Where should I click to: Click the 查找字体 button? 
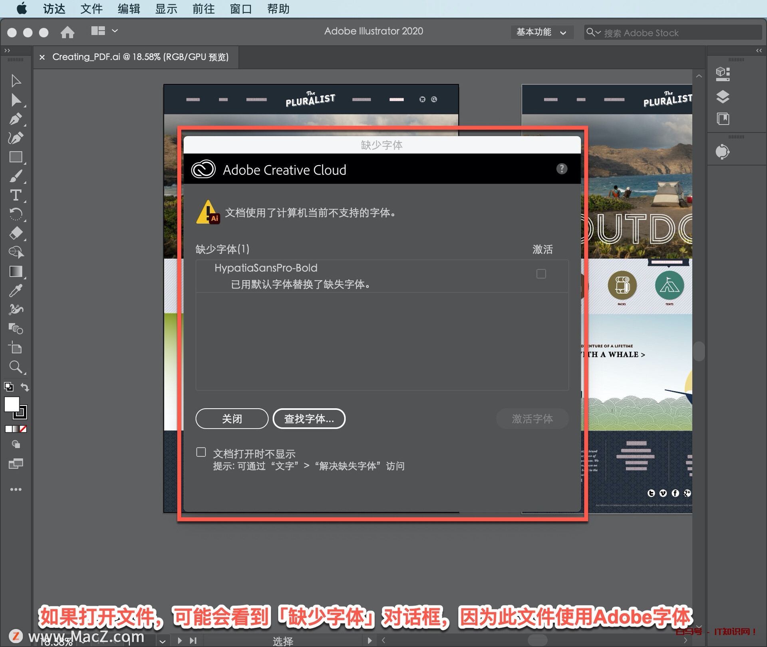(309, 419)
